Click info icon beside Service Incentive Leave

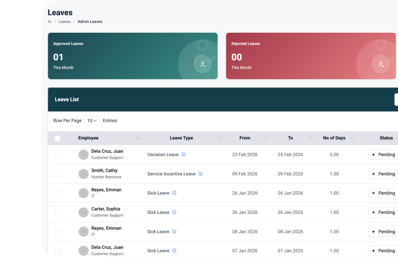click(200, 174)
